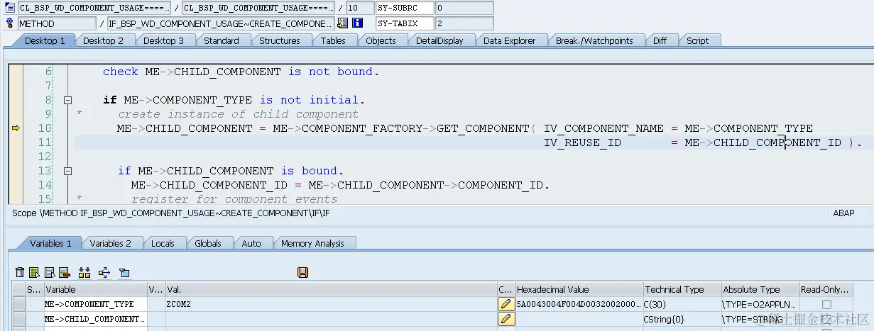Switch to the Desktop 2 tab

[x=103, y=40]
